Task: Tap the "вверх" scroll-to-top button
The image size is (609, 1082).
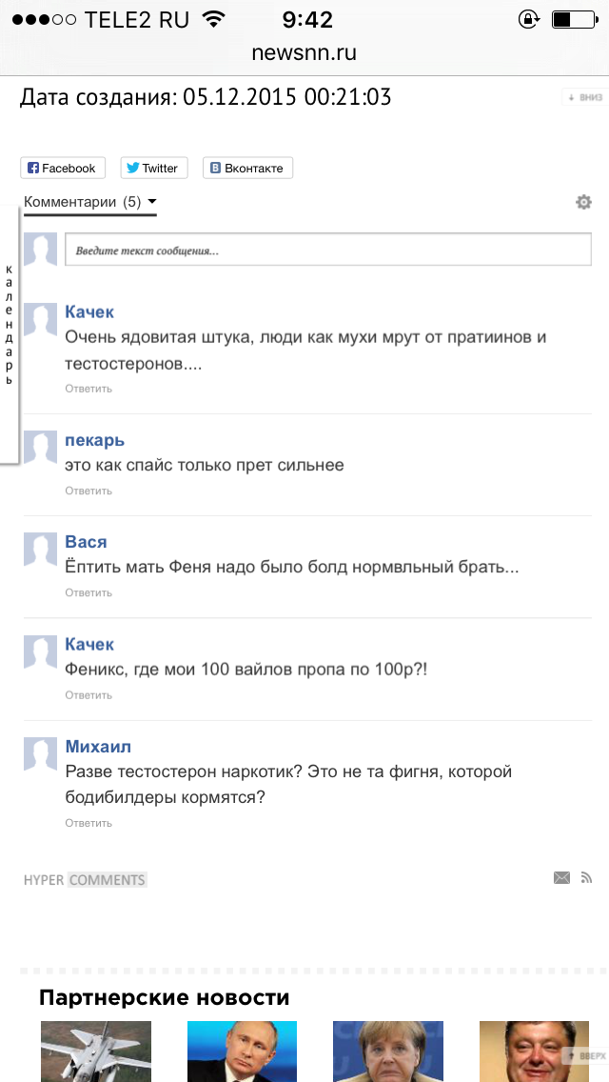Action: point(585,1055)
